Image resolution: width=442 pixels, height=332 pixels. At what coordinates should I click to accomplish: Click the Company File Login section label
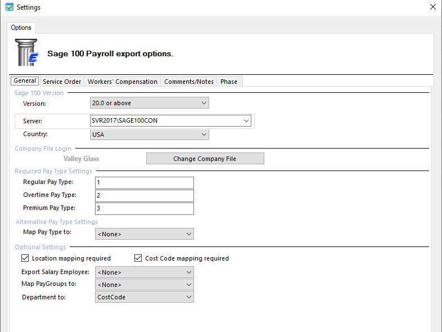43,149
